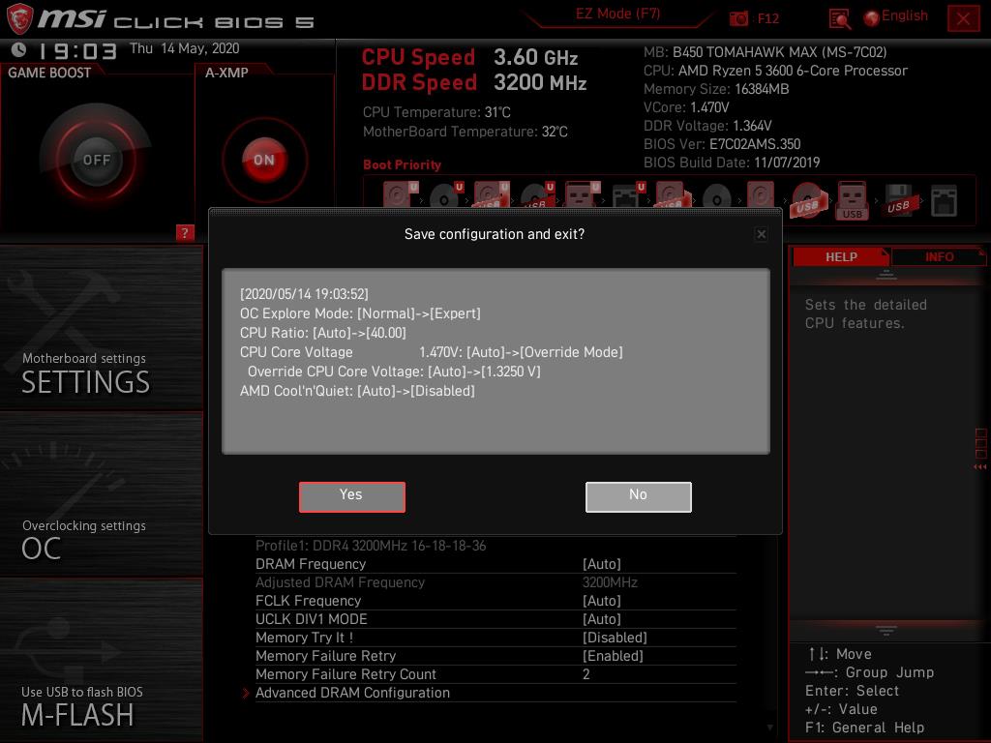The width and height of the screenshot is (991, 743).
Task: Decline saving with the No button
Action: coord(639,496)
